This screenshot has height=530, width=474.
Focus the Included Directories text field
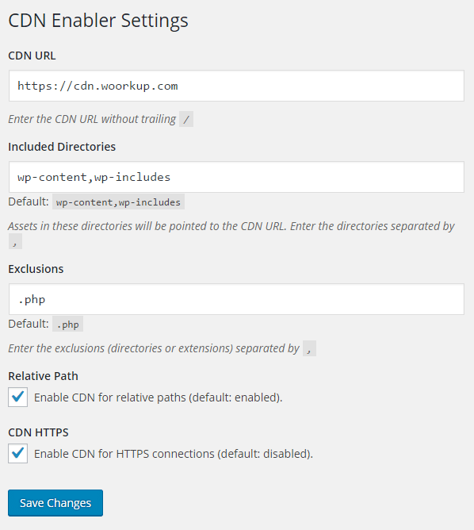click(236, 177)
